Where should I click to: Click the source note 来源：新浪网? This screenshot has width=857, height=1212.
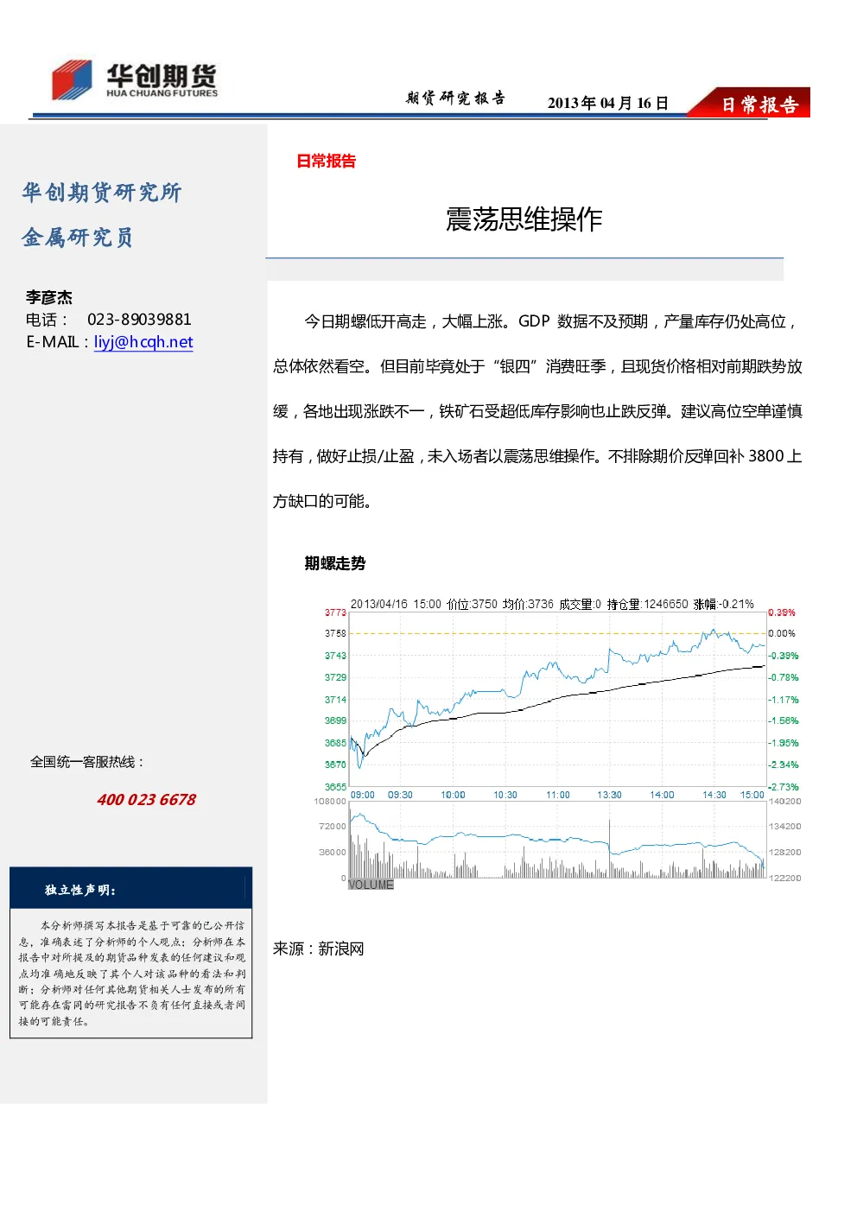tap(319, 949)
